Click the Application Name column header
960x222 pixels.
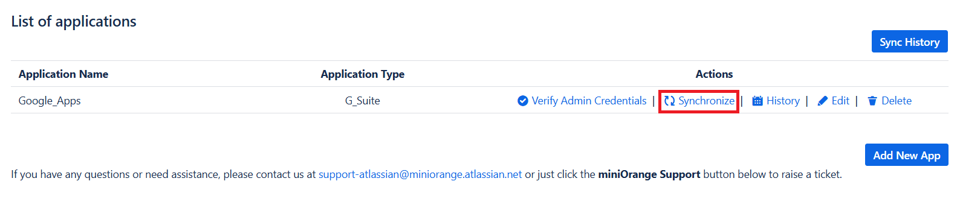pos(63,74)
